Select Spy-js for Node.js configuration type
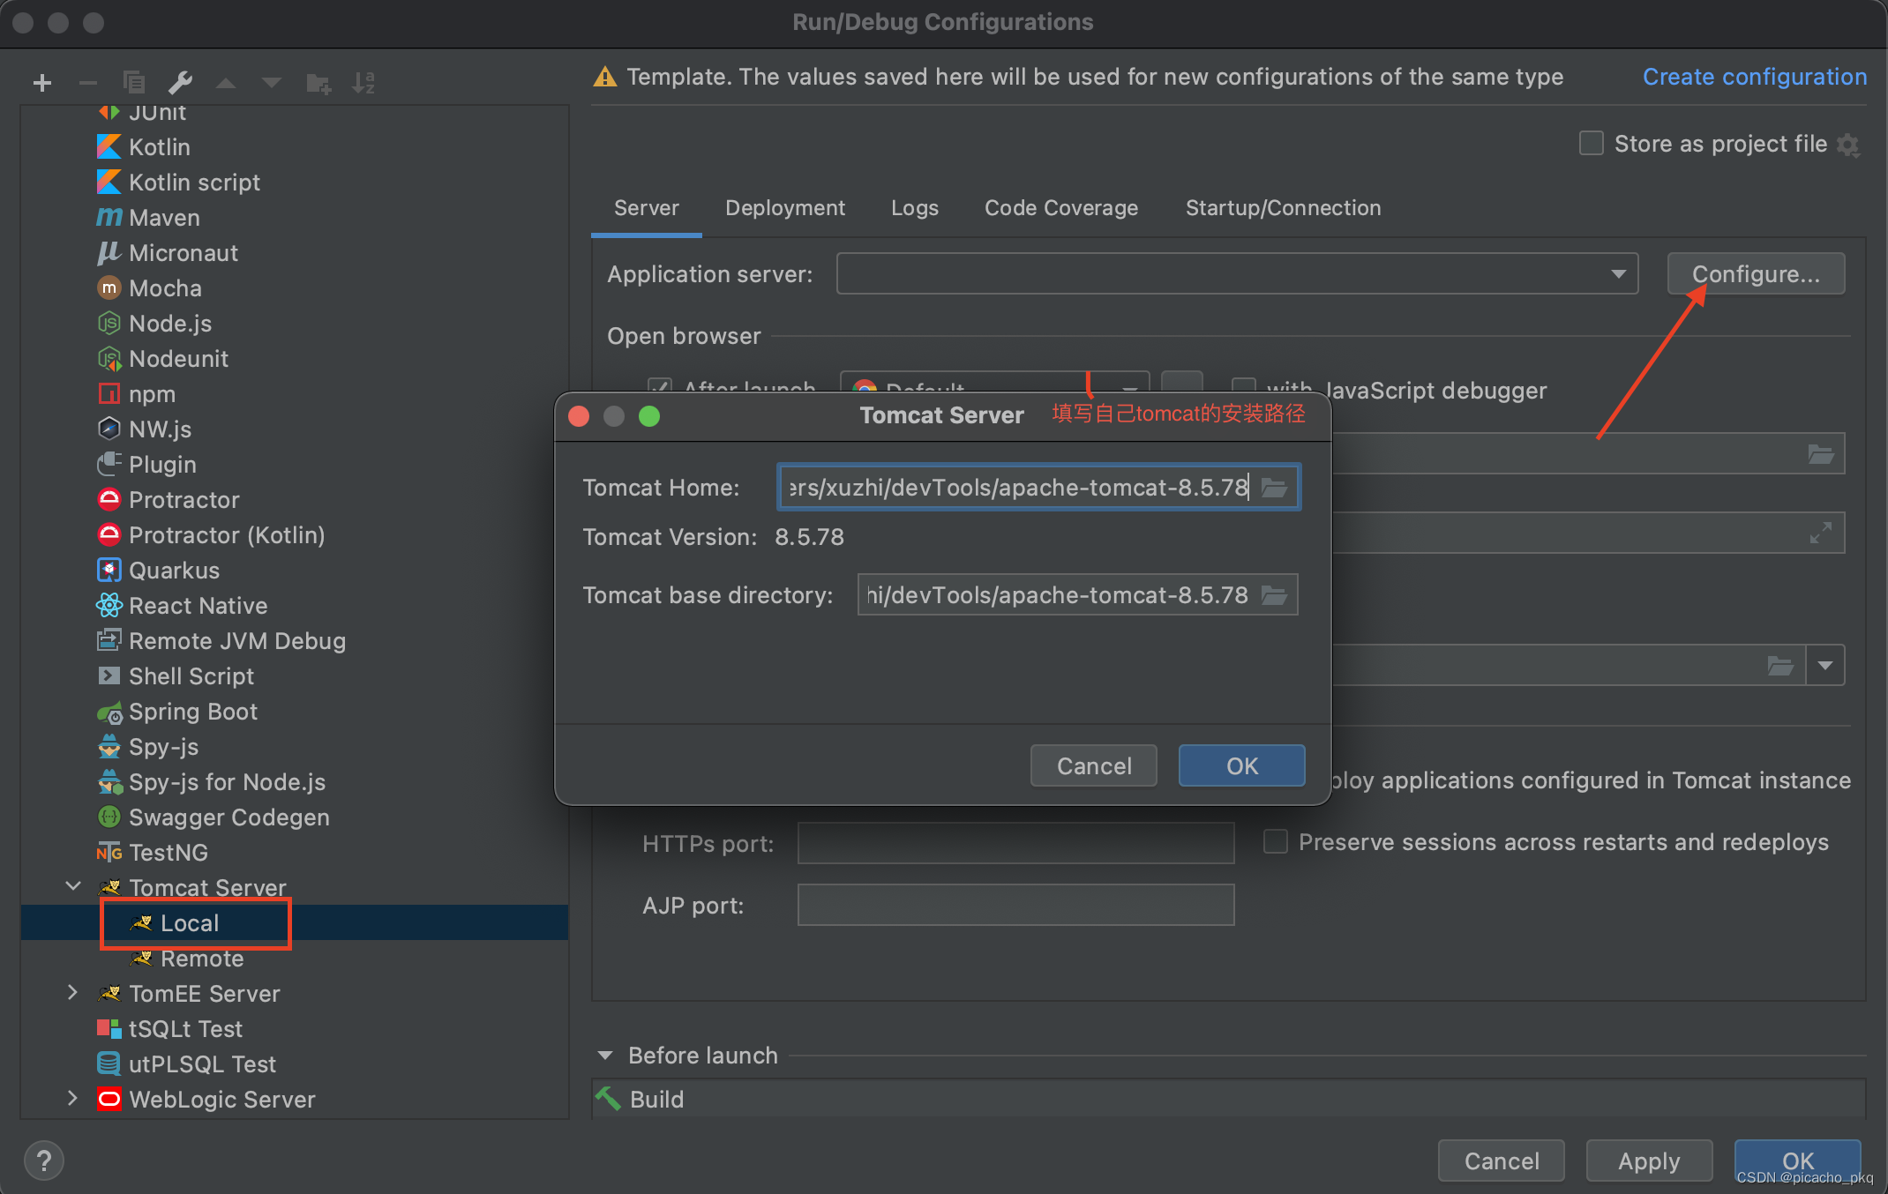 (227, 781)
